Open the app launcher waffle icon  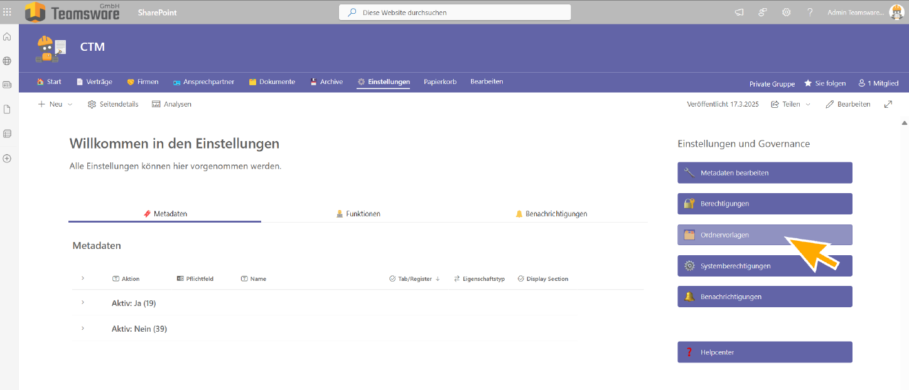tap(8, 12)
